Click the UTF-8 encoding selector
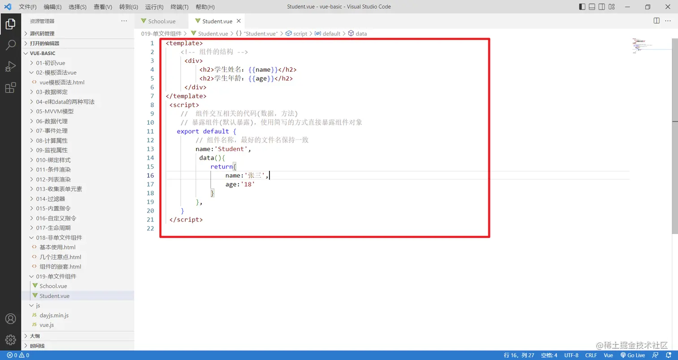The image size is (678, 360). point(571,355)
